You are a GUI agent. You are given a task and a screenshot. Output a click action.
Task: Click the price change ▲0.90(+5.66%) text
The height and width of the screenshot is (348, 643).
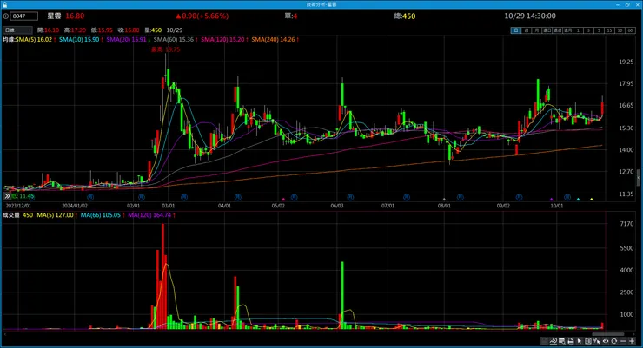202,16
